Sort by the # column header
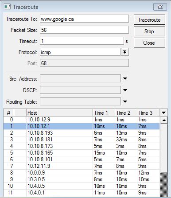 click(8, 113)
